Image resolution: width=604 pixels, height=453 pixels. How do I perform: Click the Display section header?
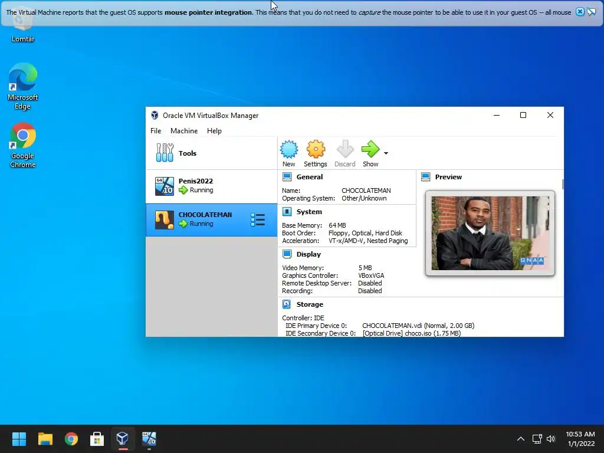point(308,254)
